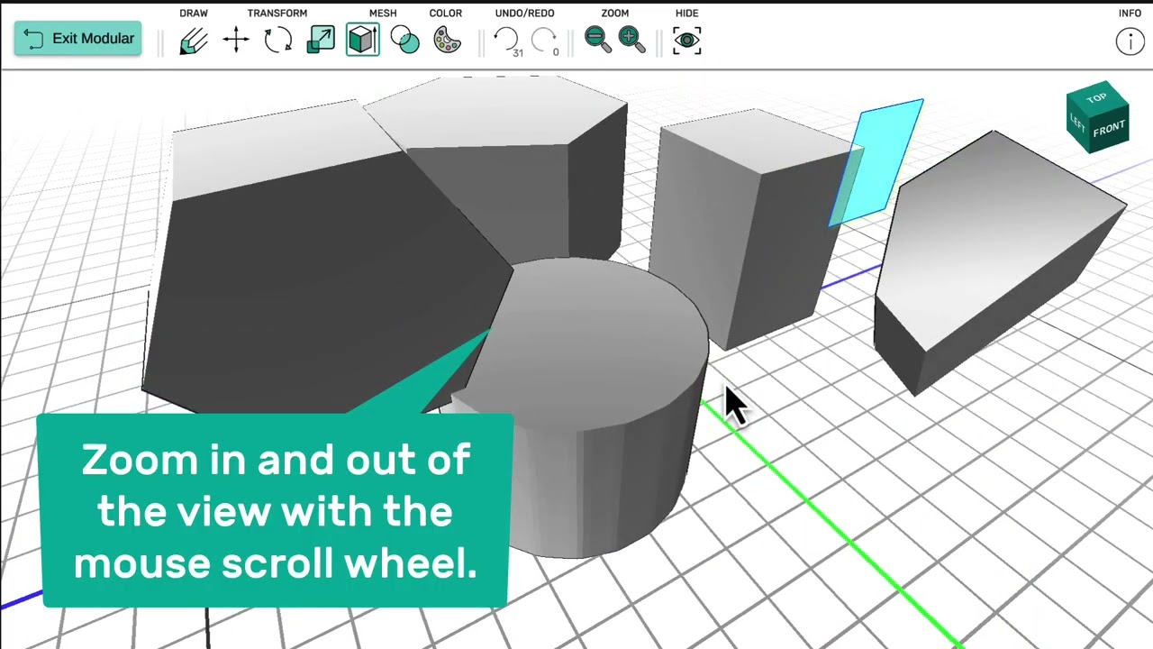Select the Draw pencil tool

pos(194,40)
